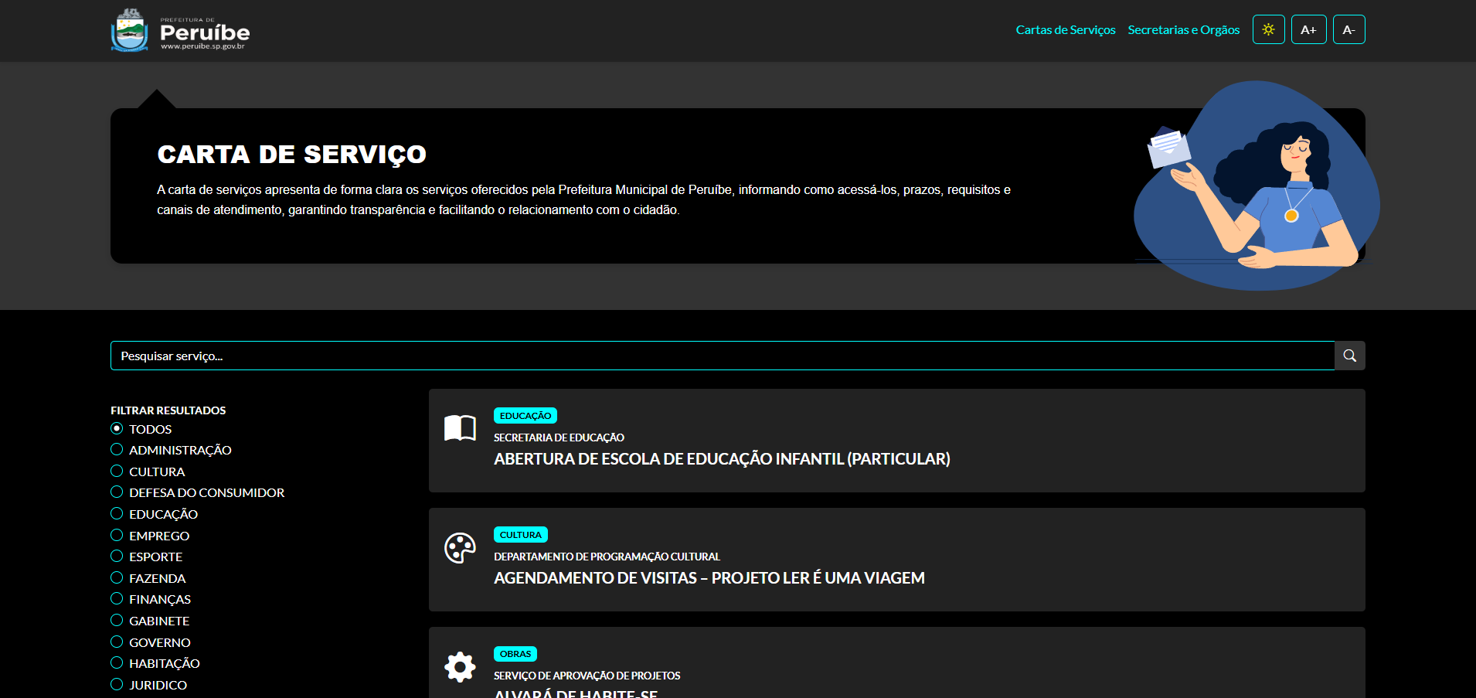Click the gear icon for Obras service
The width and height of the screenshot is (1476, 698).
click(460, 666)
